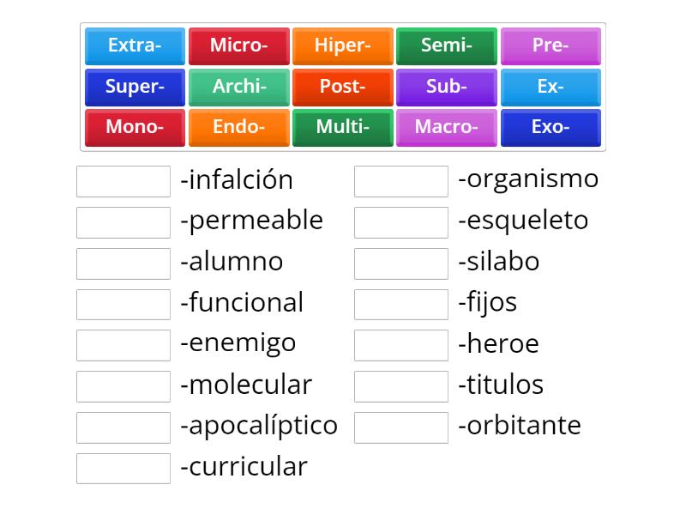Select the Hiper- prefix tile
The image size is (686, 515).
pyautogui.click(x=343, y=46)
